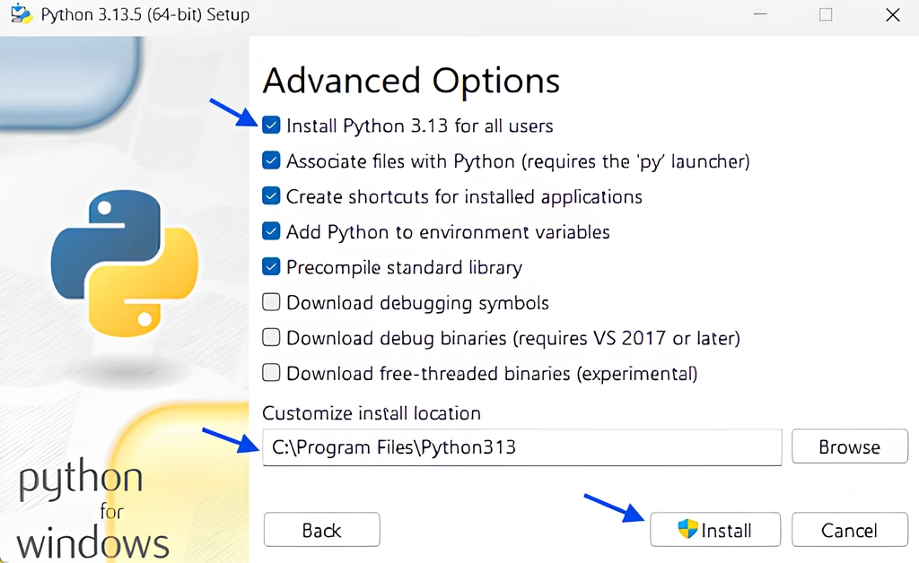Click the blue and yellow Python logo
Viewport: 919px width, 563px height.
click(124, 267)
